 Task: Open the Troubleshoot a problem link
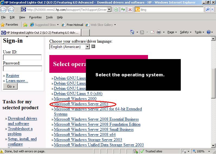(x=20, y=131)
